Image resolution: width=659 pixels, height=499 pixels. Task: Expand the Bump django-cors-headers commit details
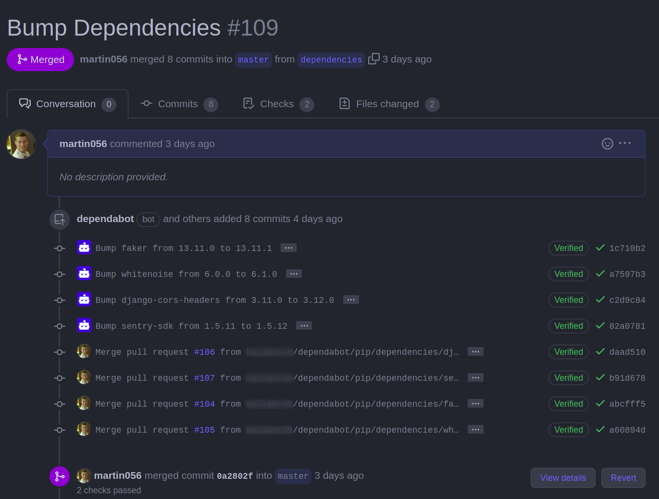point(351,299)
